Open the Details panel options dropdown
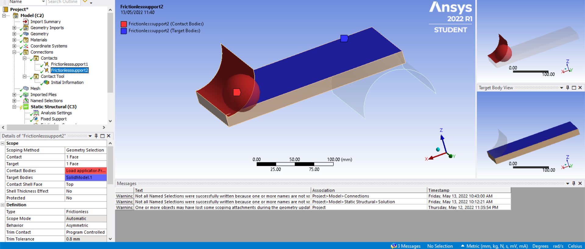The height and width of the screenshot is (249, 585). pos(90,136)
